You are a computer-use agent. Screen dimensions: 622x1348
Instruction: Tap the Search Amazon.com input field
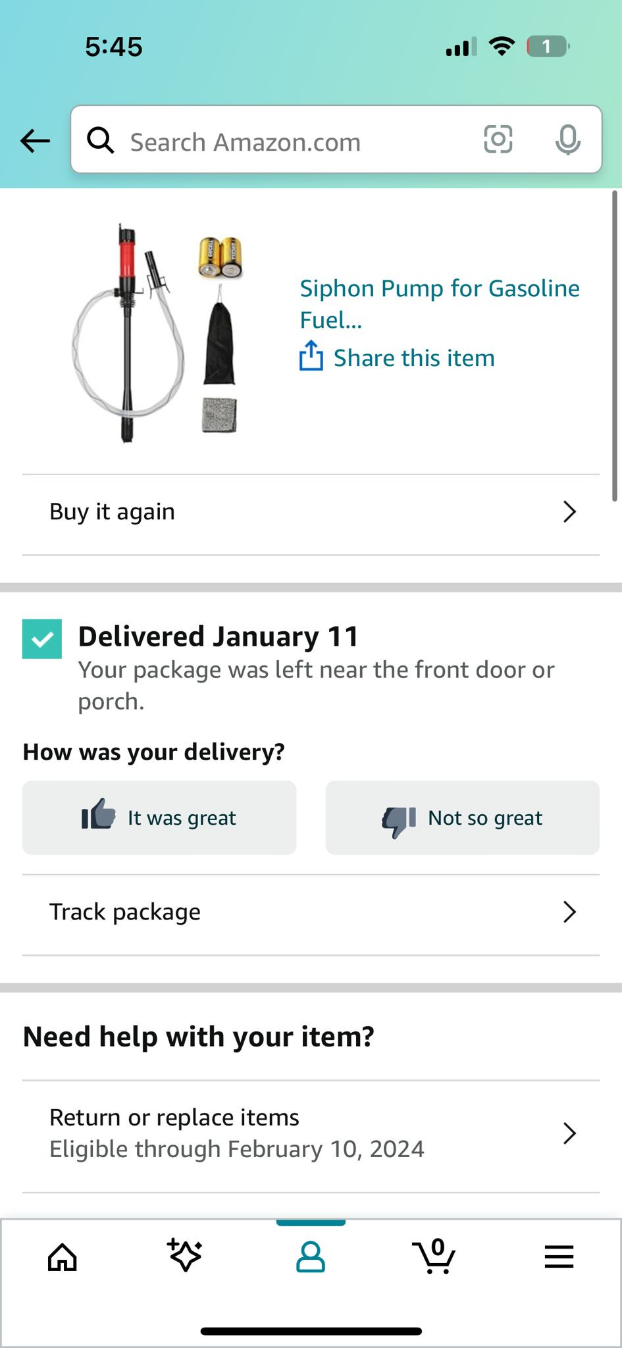(290, 142)
